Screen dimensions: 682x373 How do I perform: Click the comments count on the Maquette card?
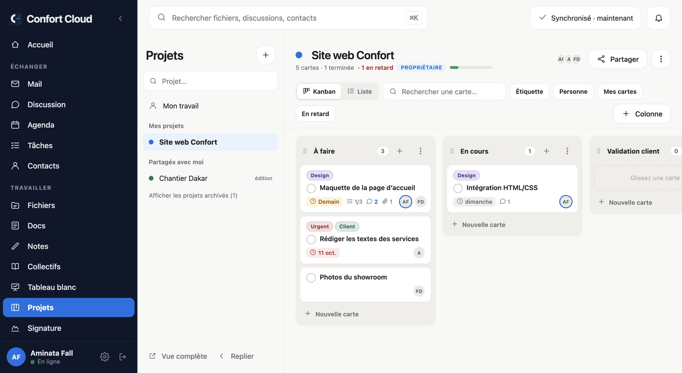coord(372,201)
